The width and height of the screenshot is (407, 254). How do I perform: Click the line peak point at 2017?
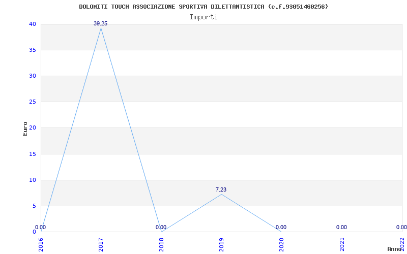(x=101, y=28)
